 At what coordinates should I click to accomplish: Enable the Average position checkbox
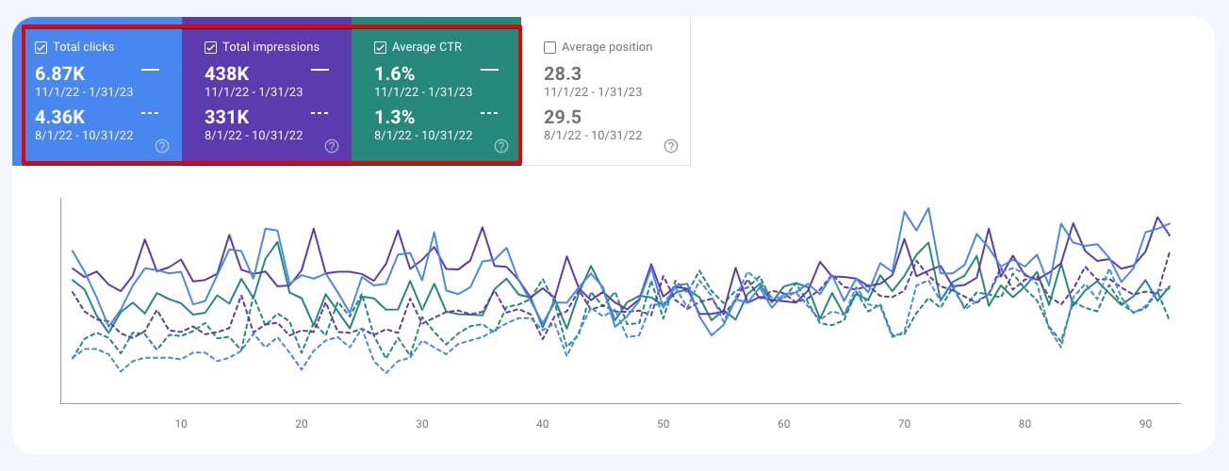point(550,47)
